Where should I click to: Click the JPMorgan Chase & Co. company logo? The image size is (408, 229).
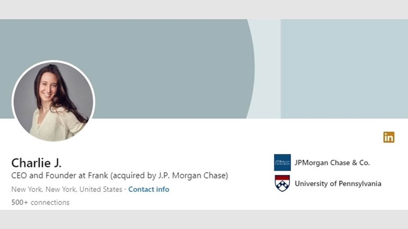coord(282,163)
